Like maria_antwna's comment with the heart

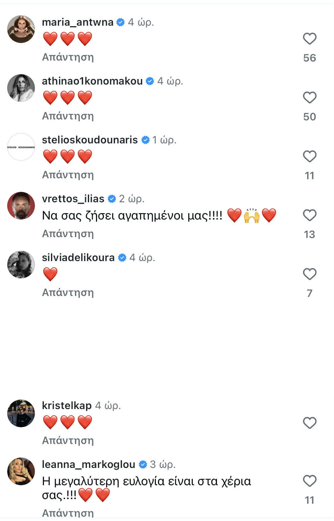[310, 39]
